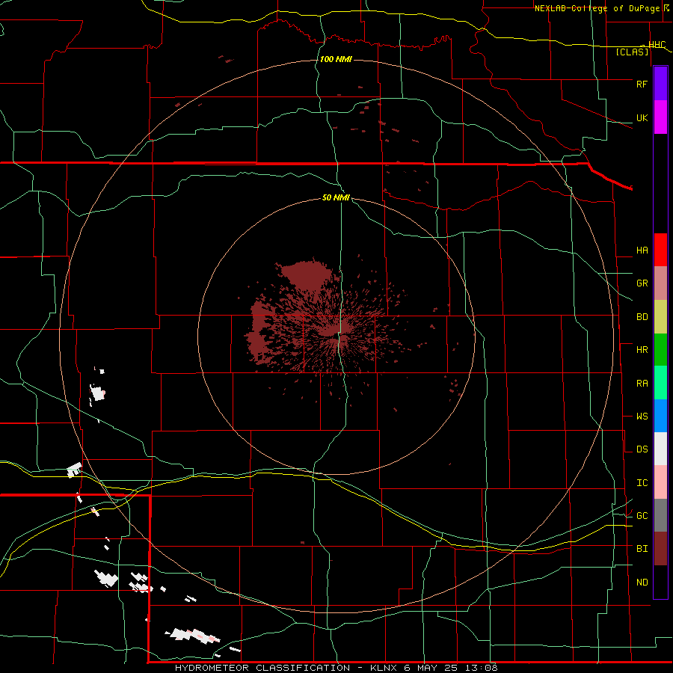The height and width of the screenshot is (673, 673).
Task: Click the magenta UK legend color block
Action: [x=660, y=117]
